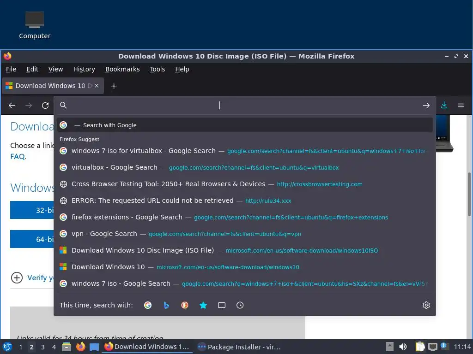The width and height of the screenshot is (473, 354).
Task: Open the View menu
Action: [x=55, y=69]
